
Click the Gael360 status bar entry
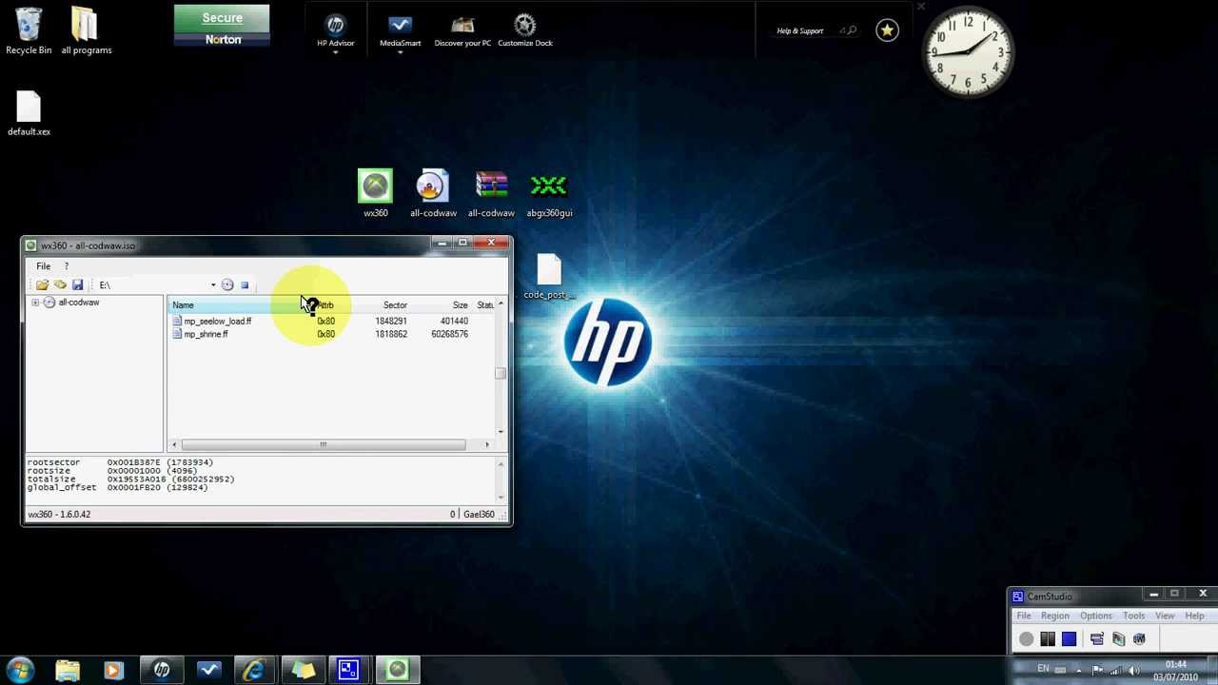coord(479,515)
